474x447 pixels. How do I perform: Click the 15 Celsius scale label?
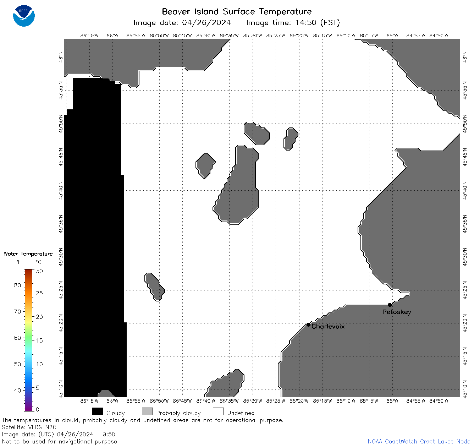click(x=39, y=340)
